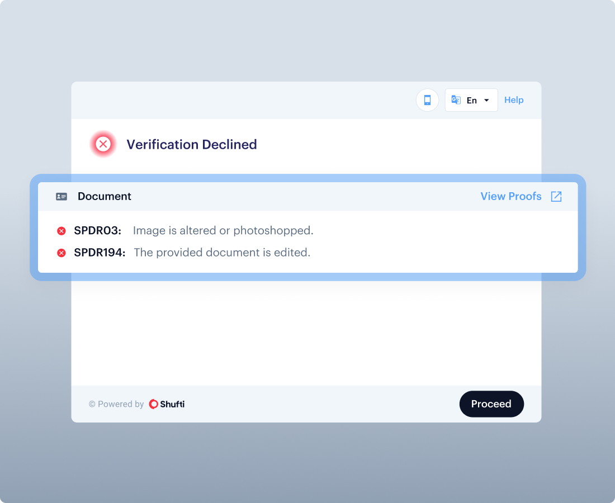Open the View Proofs link
The width and height of the screenshot is (615, 503).
point(511,196)
